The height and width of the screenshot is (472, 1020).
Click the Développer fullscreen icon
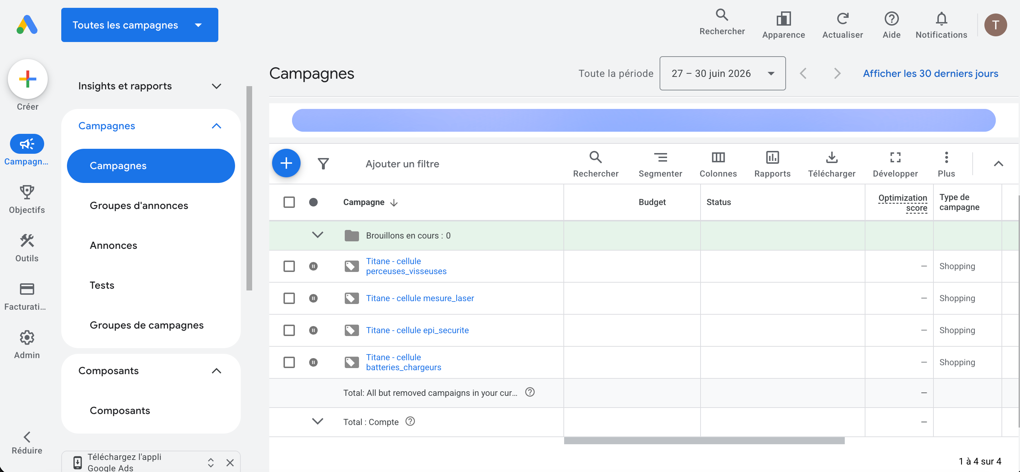tap(895, 157)
